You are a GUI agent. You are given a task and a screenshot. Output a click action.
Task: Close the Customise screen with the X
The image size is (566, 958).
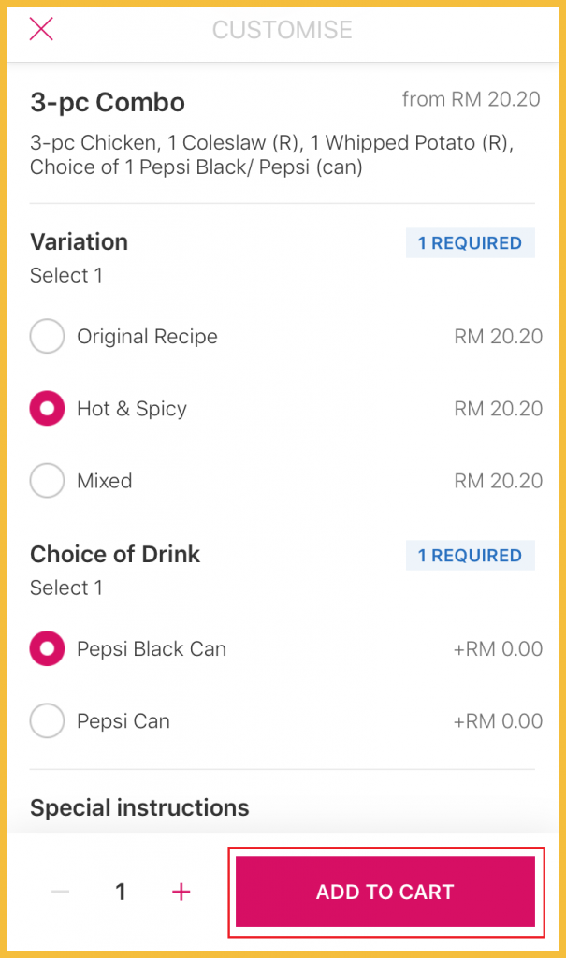pos(41,29)
